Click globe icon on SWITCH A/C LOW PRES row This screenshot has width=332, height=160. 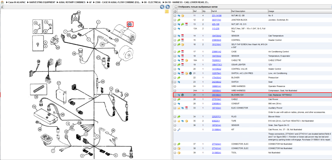click(190, 73)
